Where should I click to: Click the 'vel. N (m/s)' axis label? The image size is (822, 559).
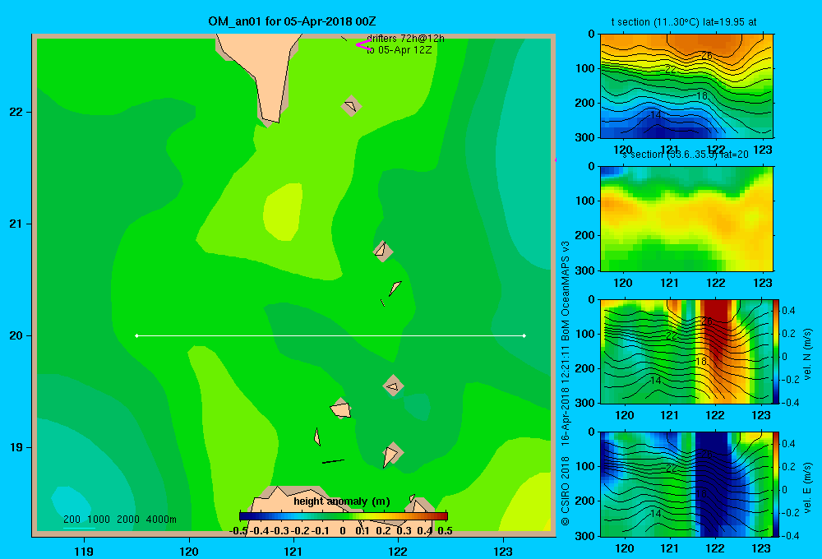click(x=807, y=354)
